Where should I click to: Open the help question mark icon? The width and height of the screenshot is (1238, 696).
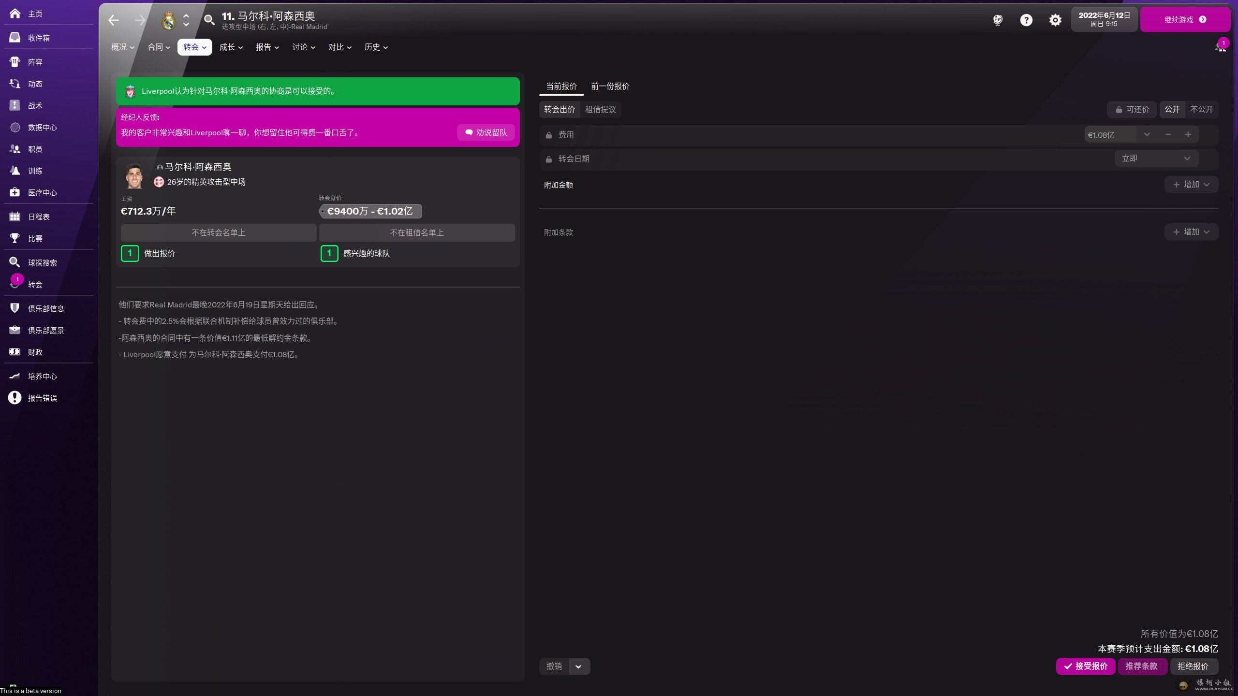[x=1026, y=20]
